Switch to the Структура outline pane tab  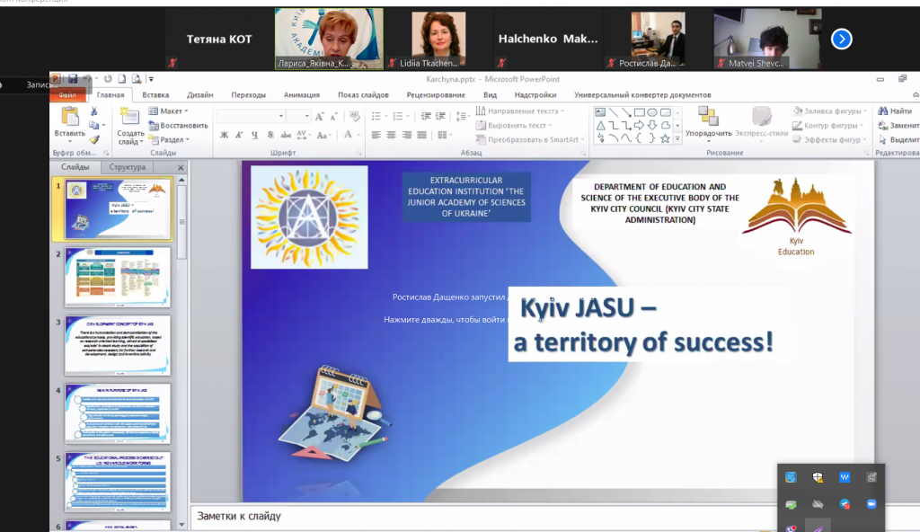click(128, 167)
